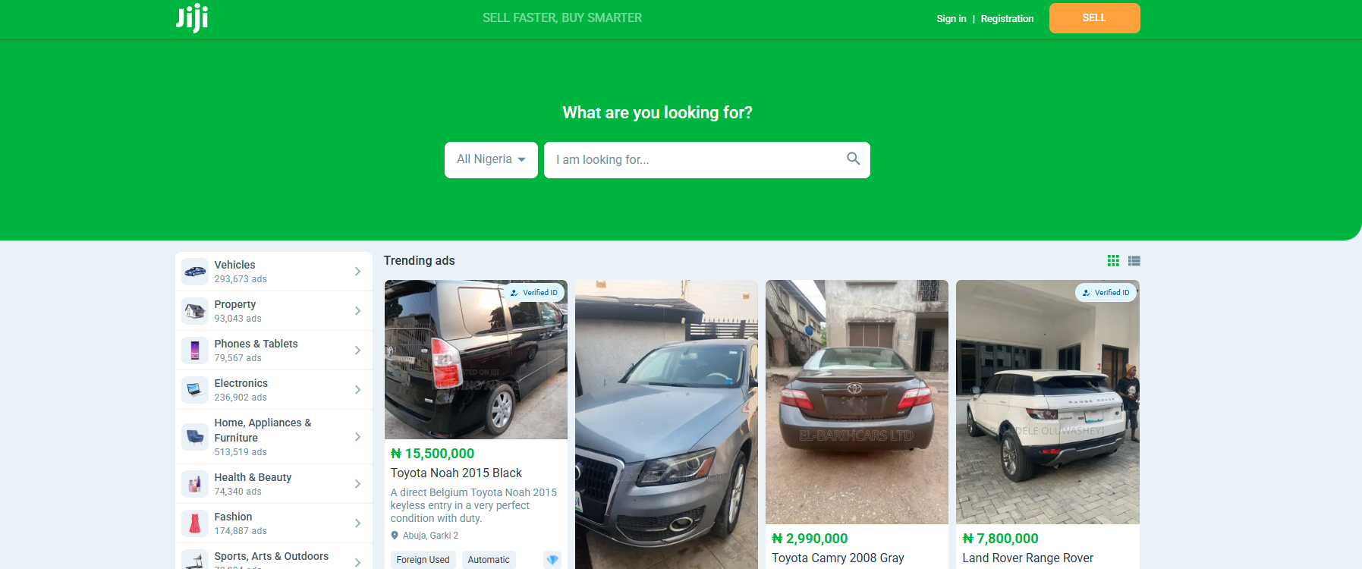Click the Health & Beauty icon
Image resolution: width=1362 pixels, height=569 pixels.
[195, 484]
